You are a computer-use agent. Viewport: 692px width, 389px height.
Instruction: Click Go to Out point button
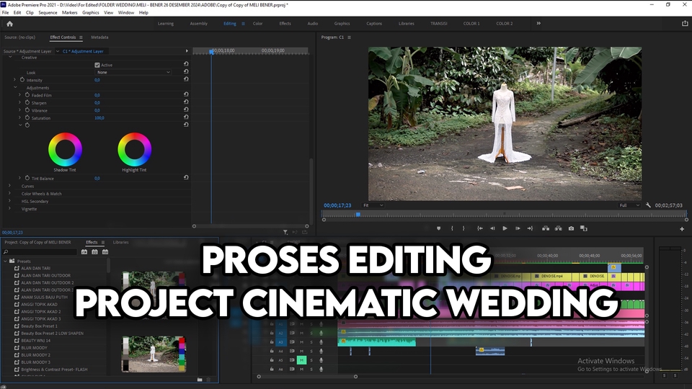(x=530, y=228)
